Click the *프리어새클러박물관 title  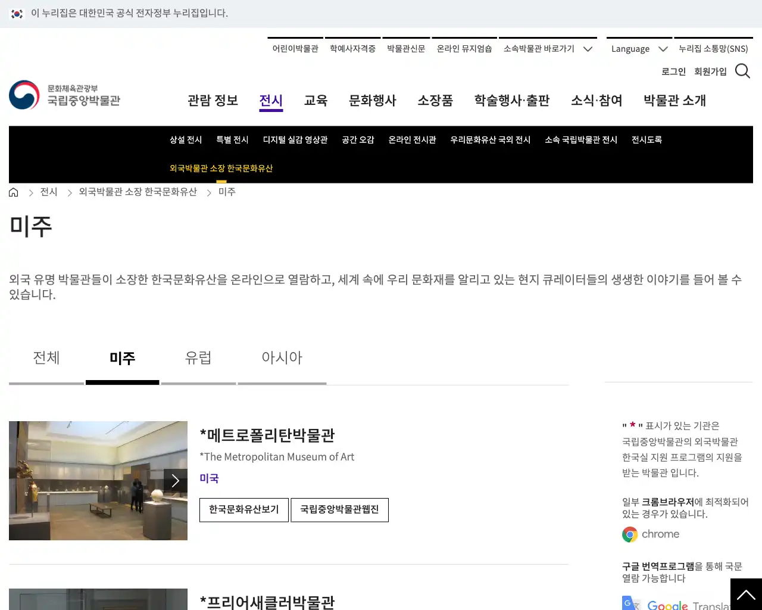[267, 602]
